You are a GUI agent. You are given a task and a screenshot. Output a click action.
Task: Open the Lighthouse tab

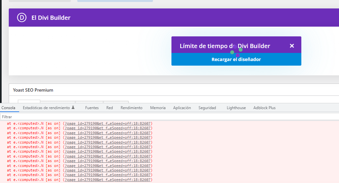[x=236, y=108]
